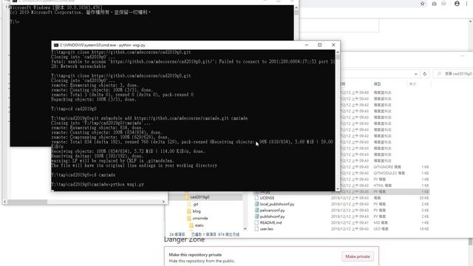The width and height of the screenshot is (473, 266).
Task: Click the camera extension icon in Chrome toolbar
Action: (x=434, y=4)
